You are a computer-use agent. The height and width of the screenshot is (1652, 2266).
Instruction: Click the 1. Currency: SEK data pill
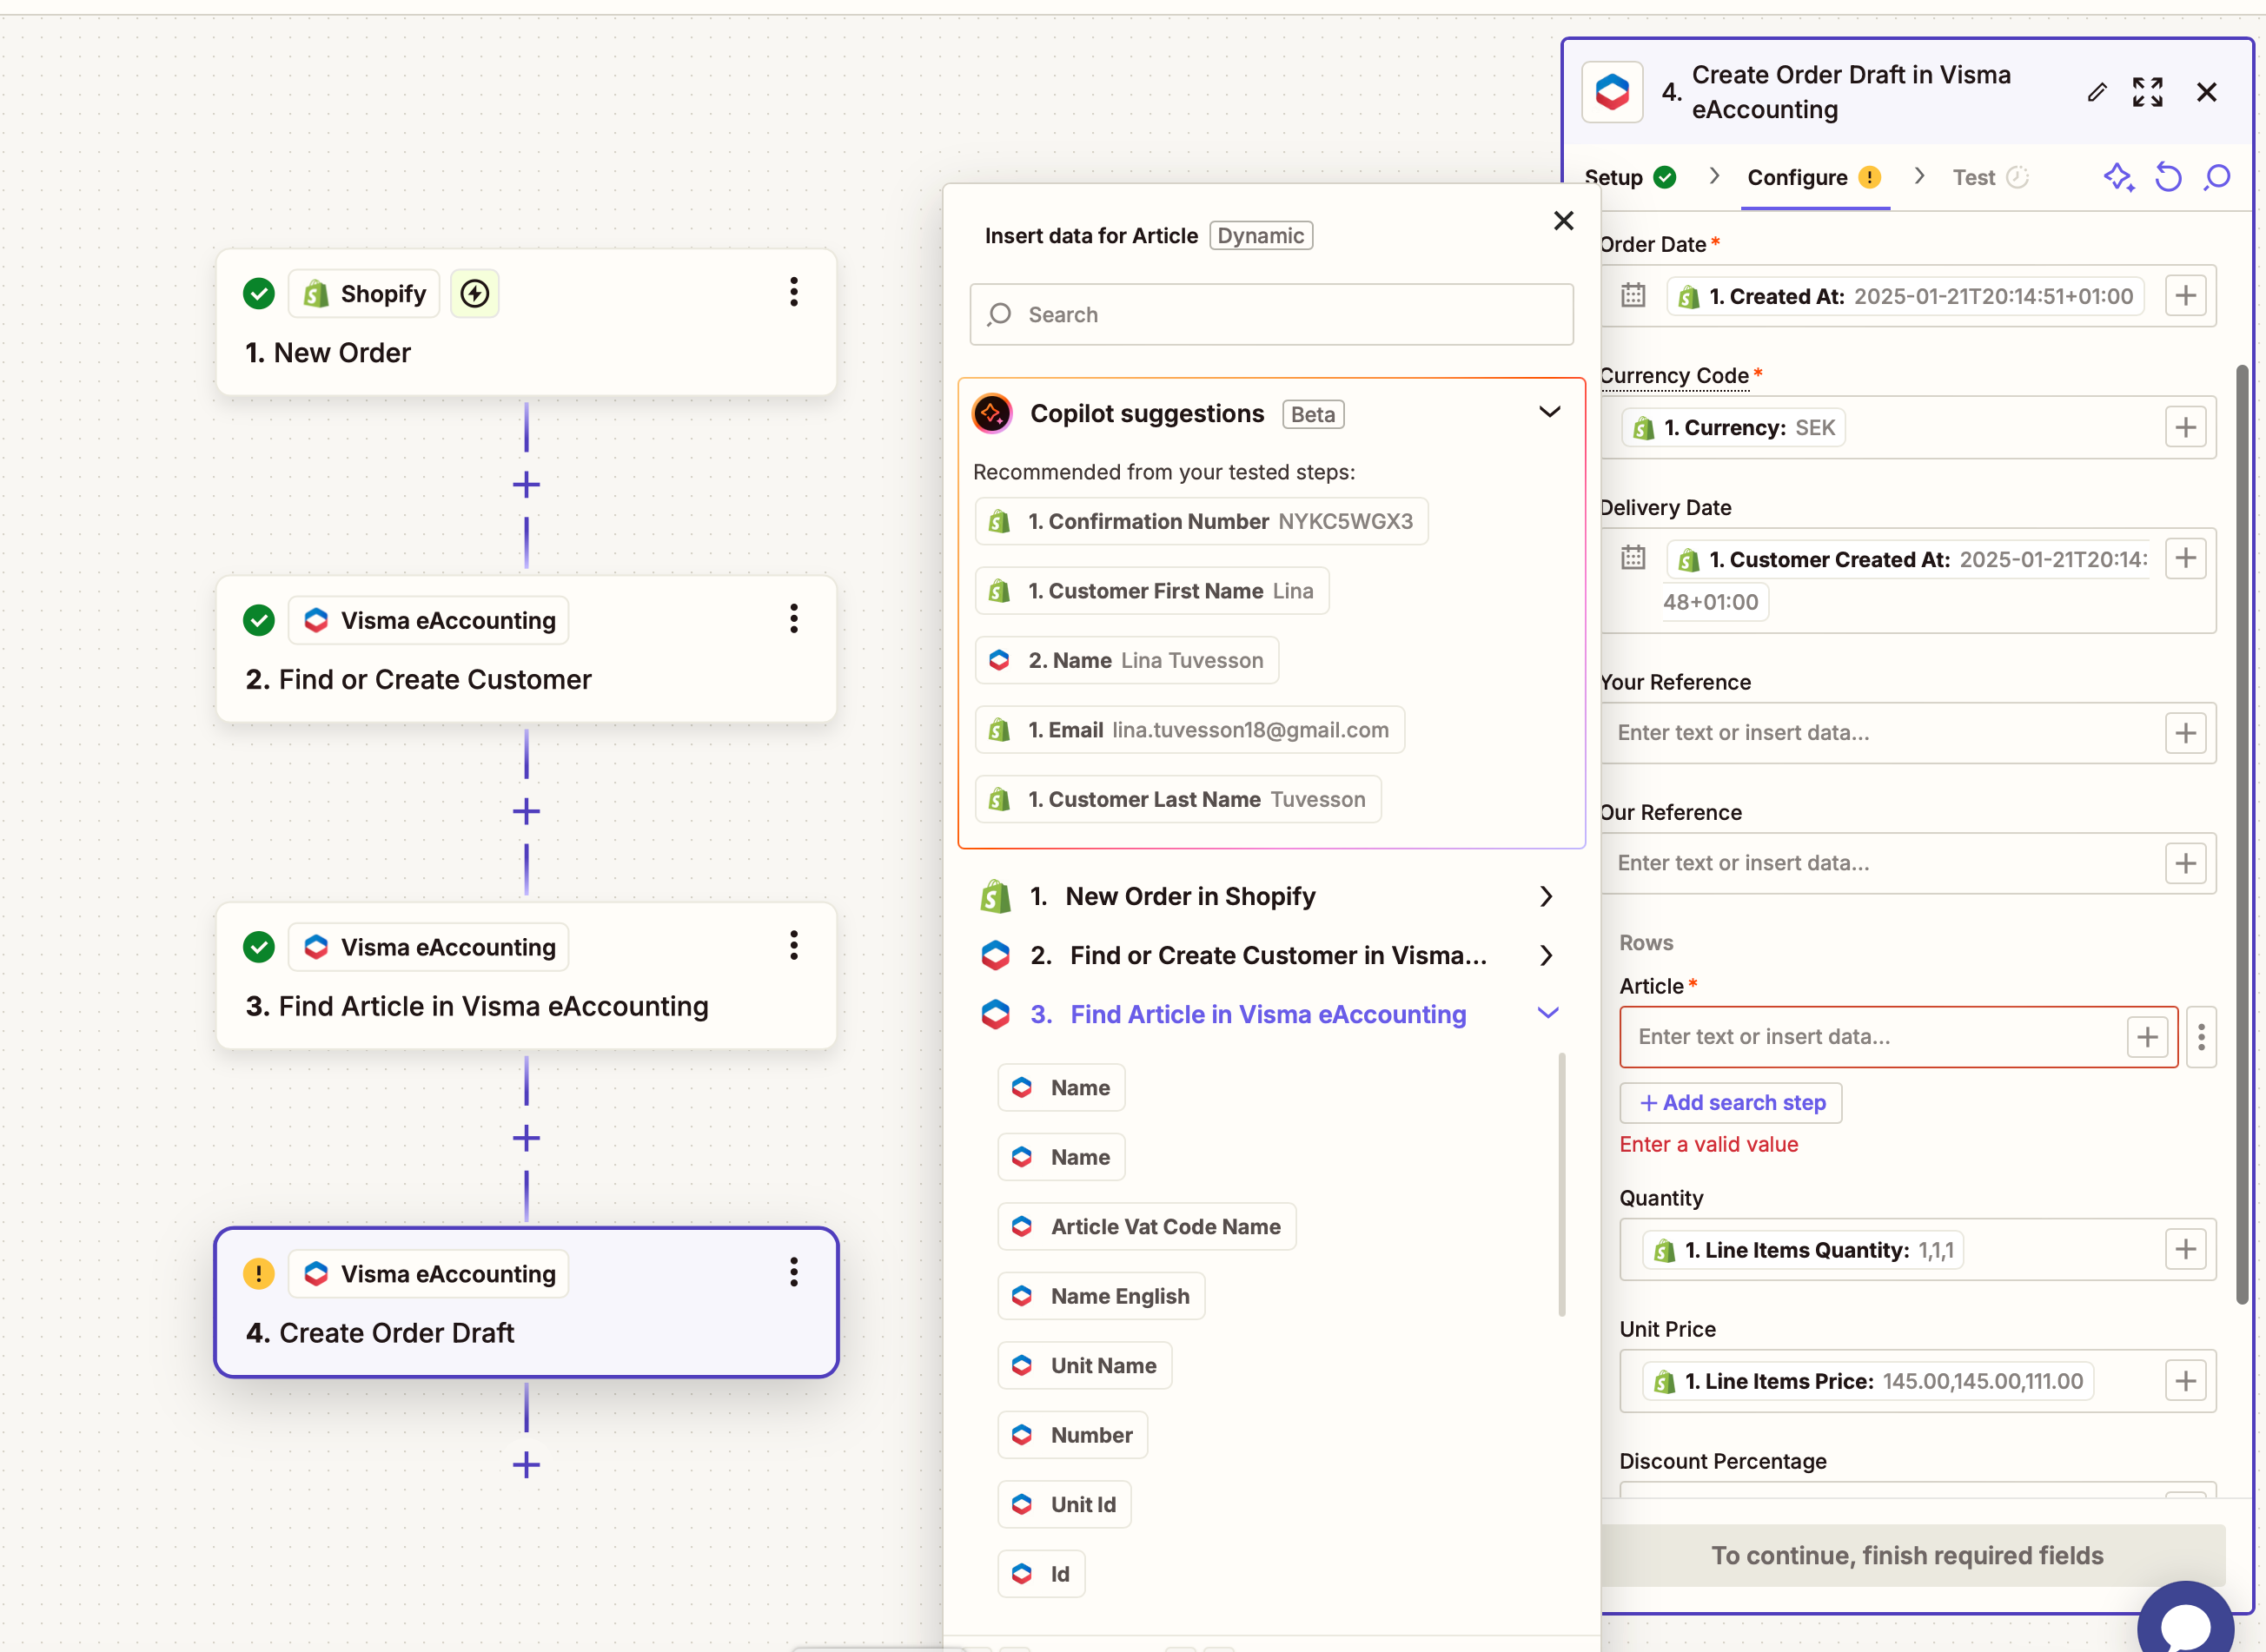click(1733, 428)
